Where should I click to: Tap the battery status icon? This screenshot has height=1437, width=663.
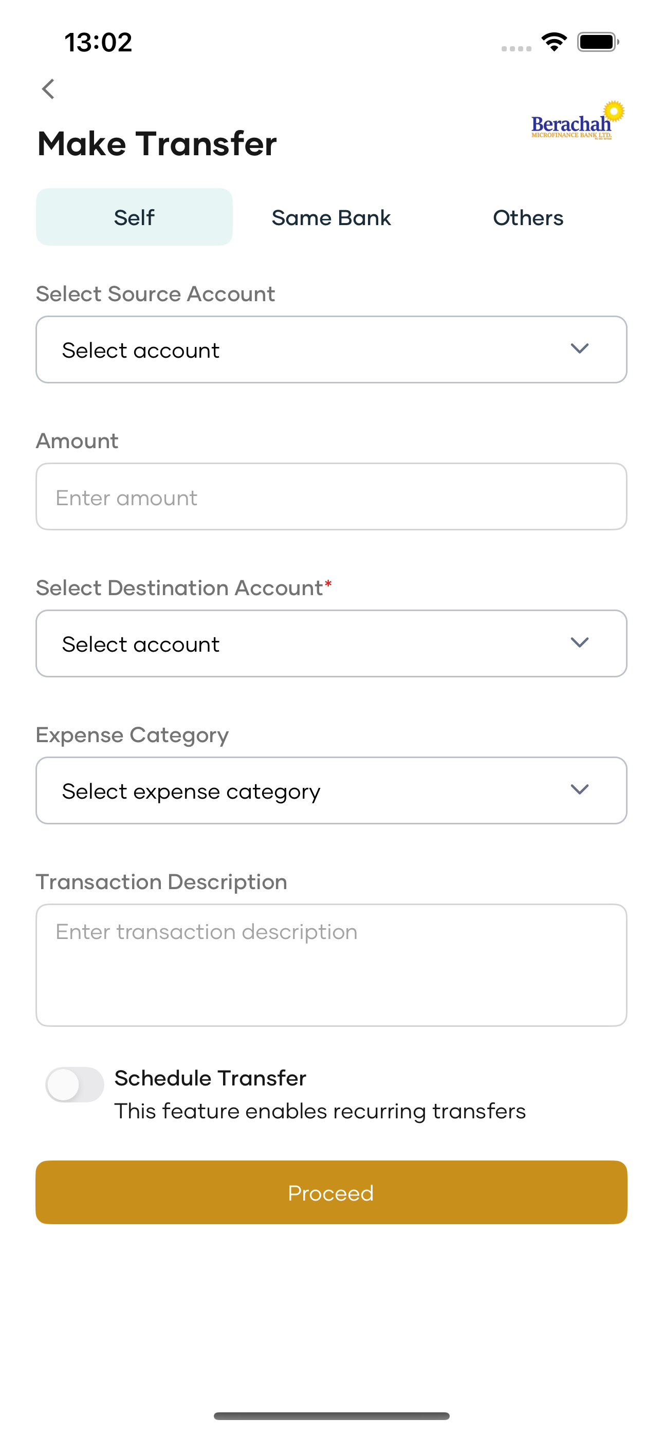(598, 42)
